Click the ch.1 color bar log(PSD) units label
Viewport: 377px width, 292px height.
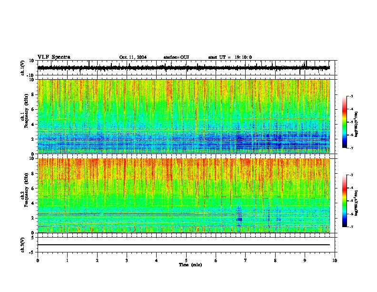[x=357, y=125]
